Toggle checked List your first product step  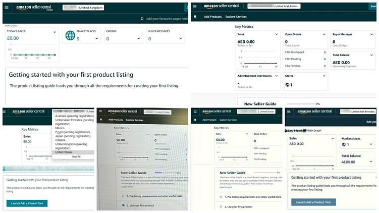[x=123, y=205]
